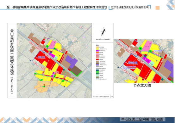Click the geometric logo in top-right corner
The image size is (175, 123).
point(170,5)
